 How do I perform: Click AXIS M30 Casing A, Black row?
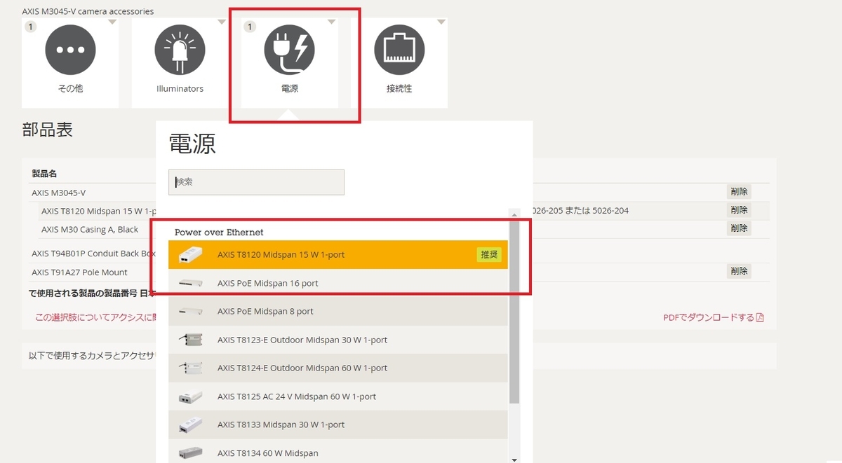(90, 230)
